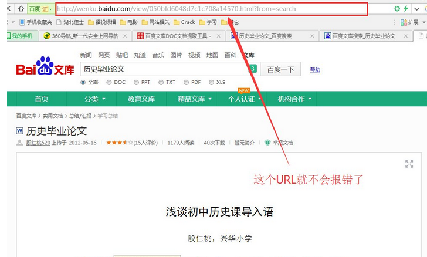Select the 全部 radio button
The image size is (427, 257).
click(83, 82)
